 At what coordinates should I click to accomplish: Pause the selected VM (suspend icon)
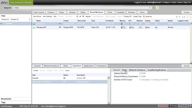point(77,16)
